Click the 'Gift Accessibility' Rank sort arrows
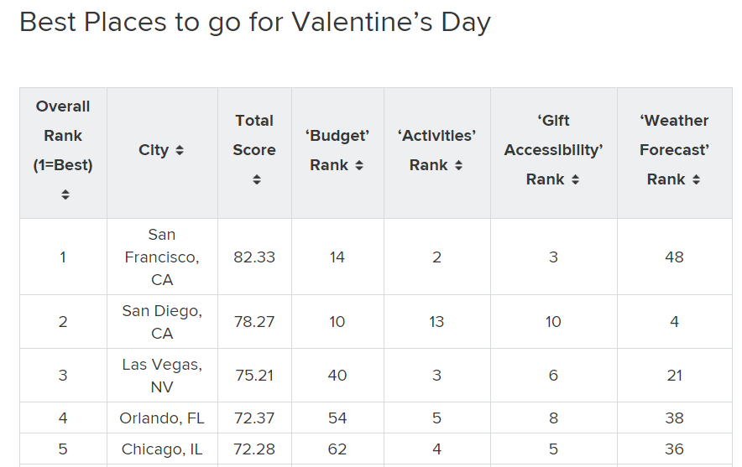This screenshot has height=467, width=742. coord(575,180)
